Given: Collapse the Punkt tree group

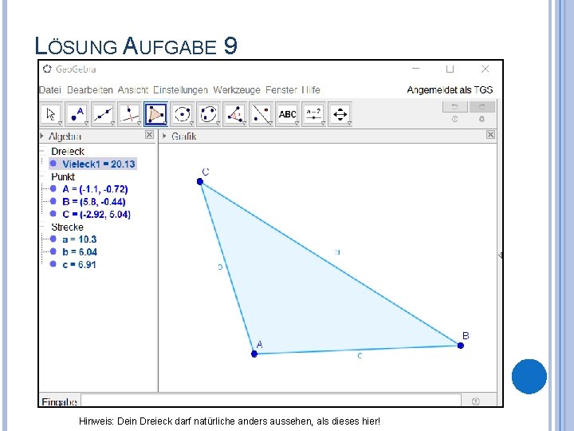Looking at the screenshot, I should 42,176.
